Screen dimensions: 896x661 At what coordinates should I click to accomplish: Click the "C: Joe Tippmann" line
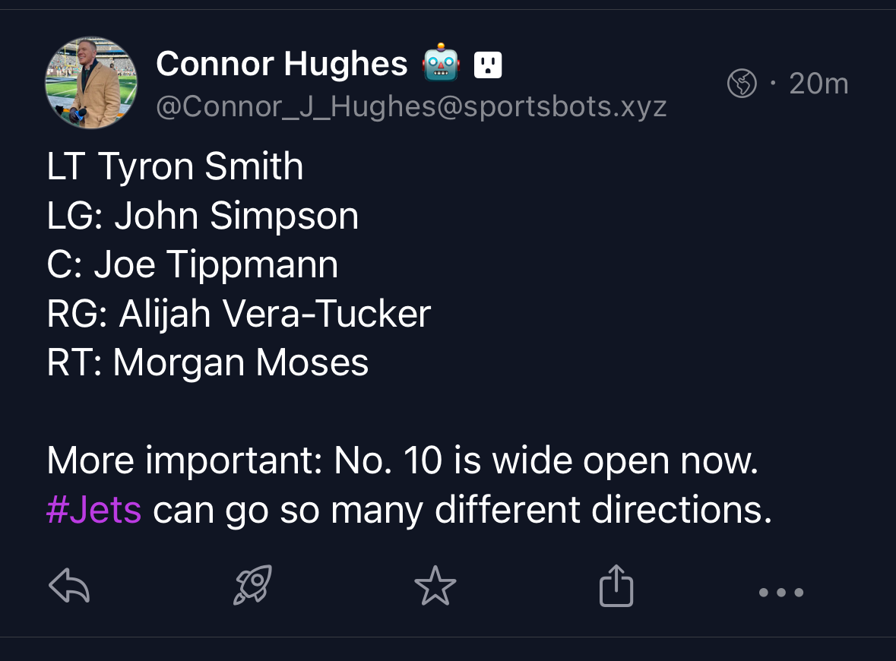192,264
